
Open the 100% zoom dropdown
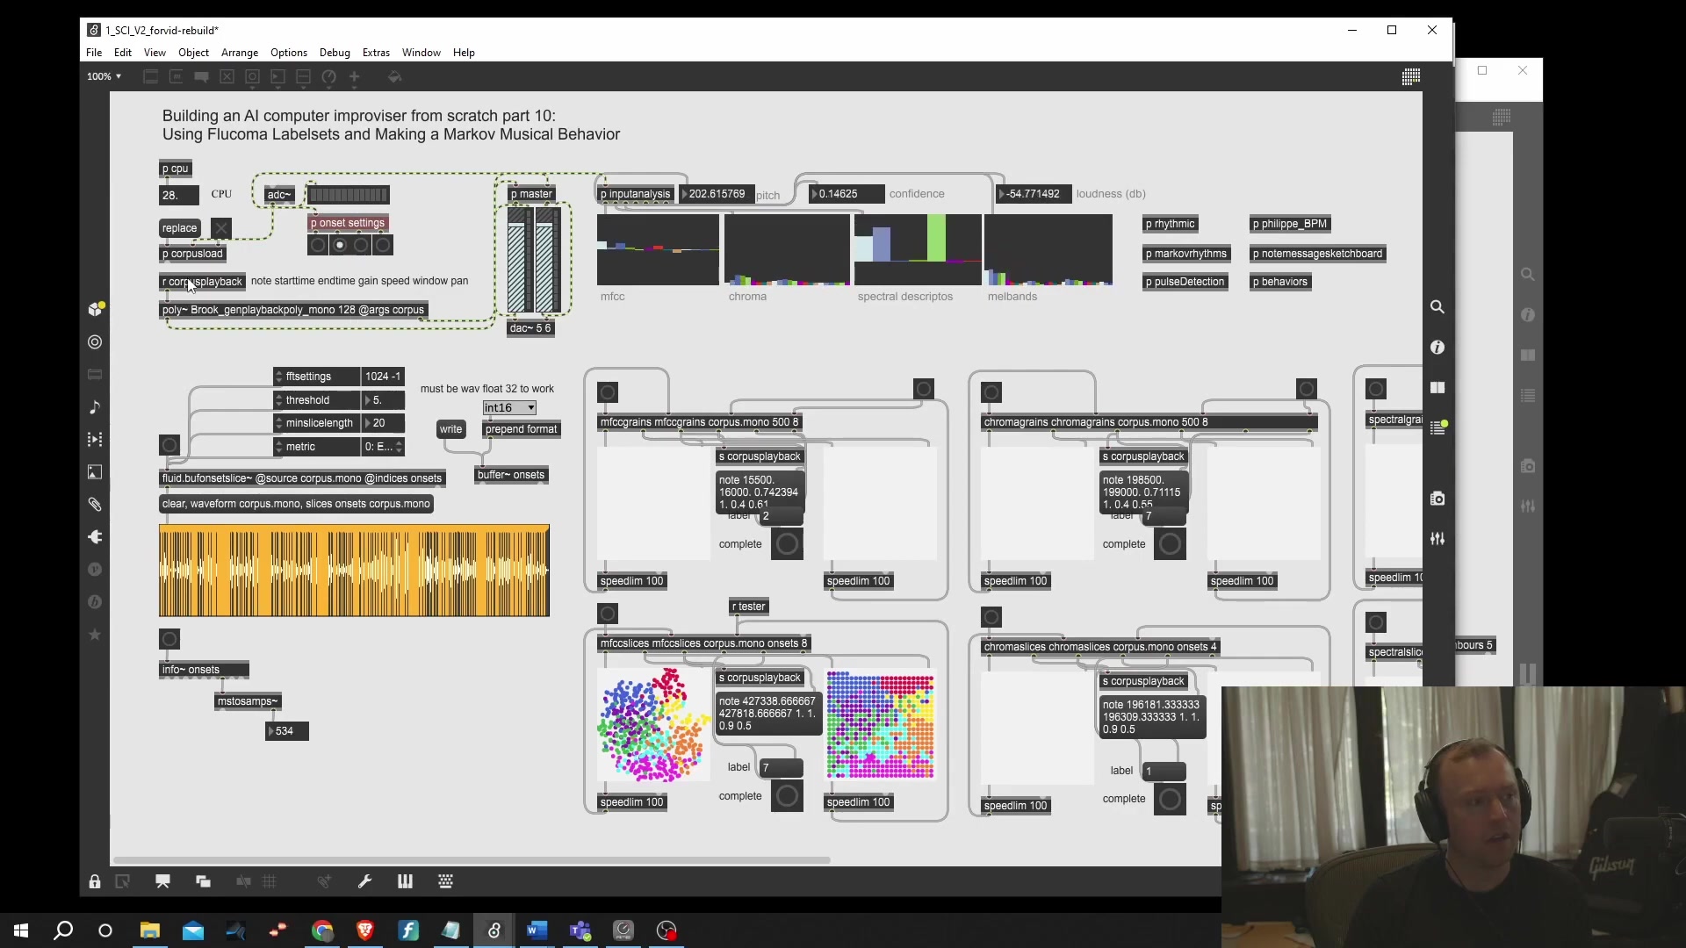pyautogui.click(x=104, y=76)
